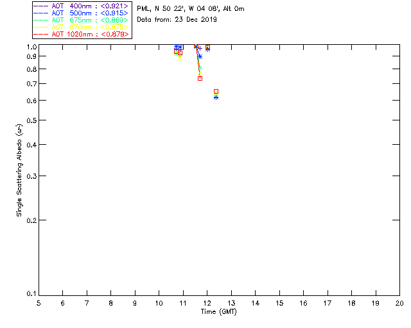The image size is (411, 328).
Task: Click the time-axis tick label '11'
Action: pos(183,303)
